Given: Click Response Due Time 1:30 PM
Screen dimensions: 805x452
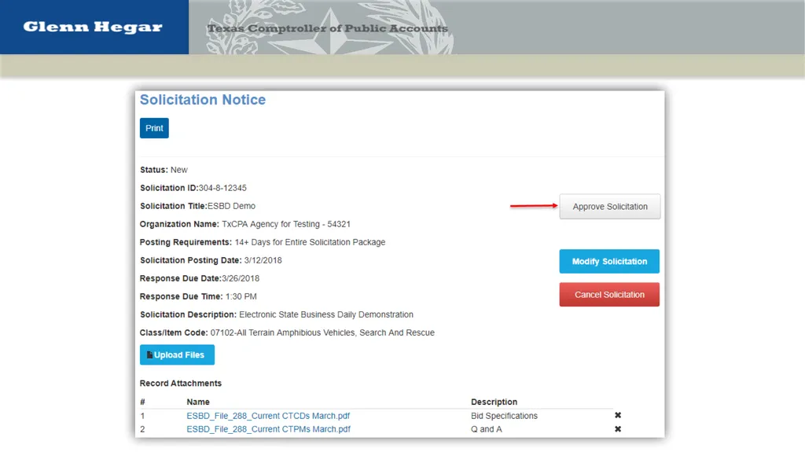Looking at the screenshot, I should click(198, 296).
